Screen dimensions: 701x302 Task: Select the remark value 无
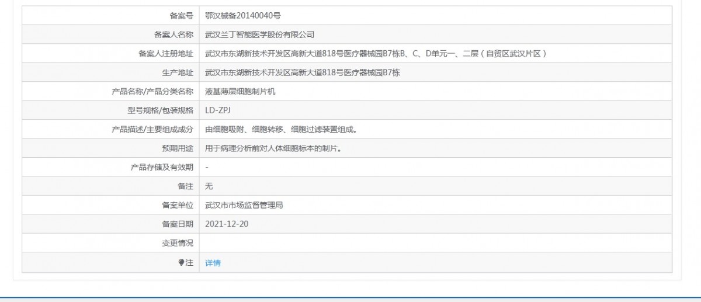[209, 186]
